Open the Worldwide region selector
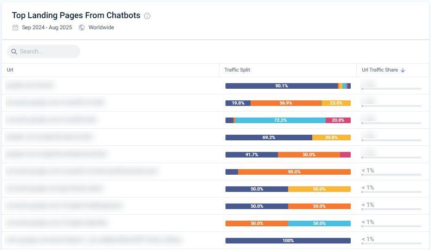 coord(101,27)
